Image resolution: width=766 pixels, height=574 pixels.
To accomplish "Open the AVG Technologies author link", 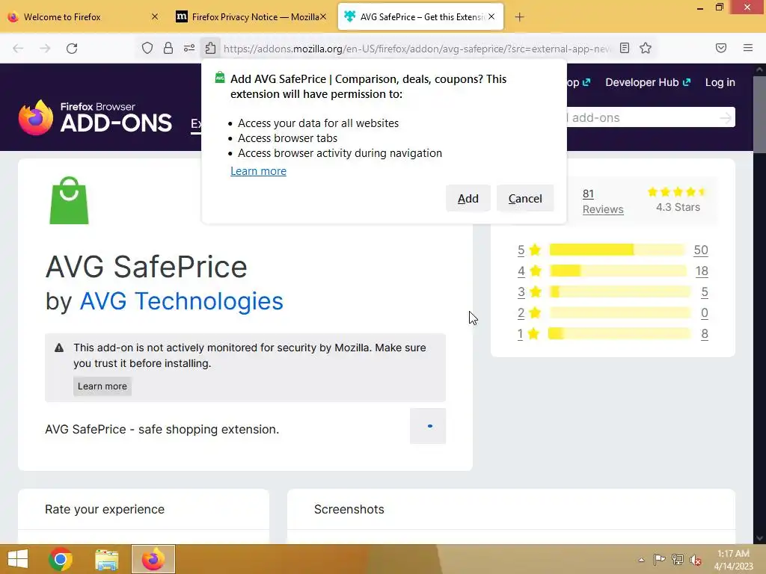I will point(181,301).
